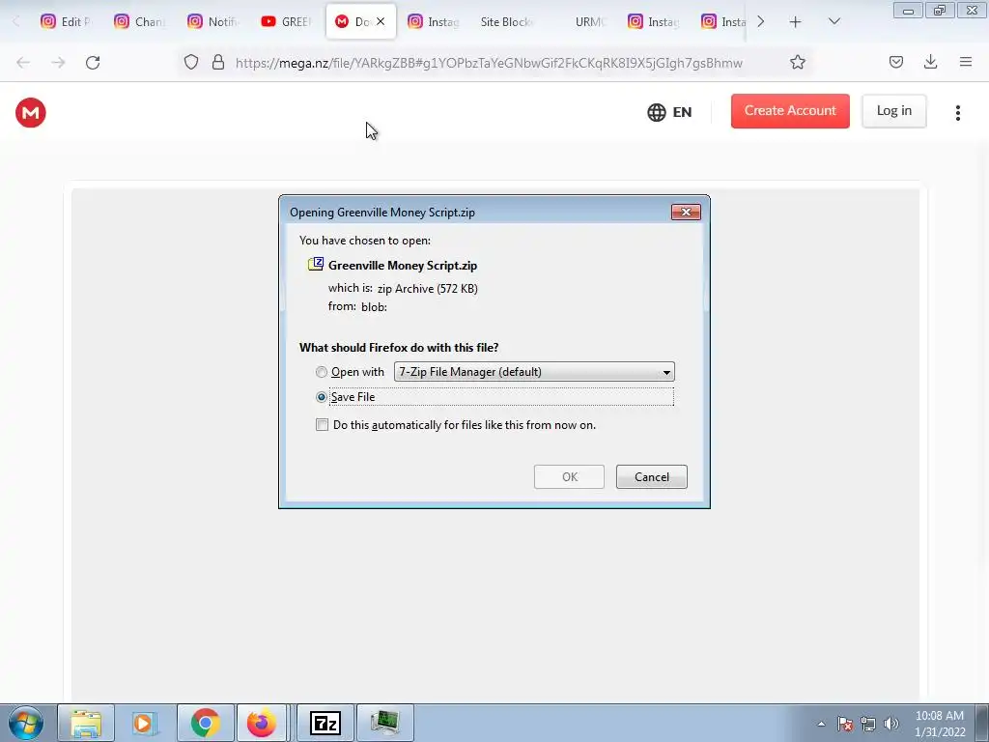Image resolution: width=989 pixels, height=742 pixels.
Task: Click the clock showing 10:08 AM
Action: pyautogui.click(x=939, y=716)
